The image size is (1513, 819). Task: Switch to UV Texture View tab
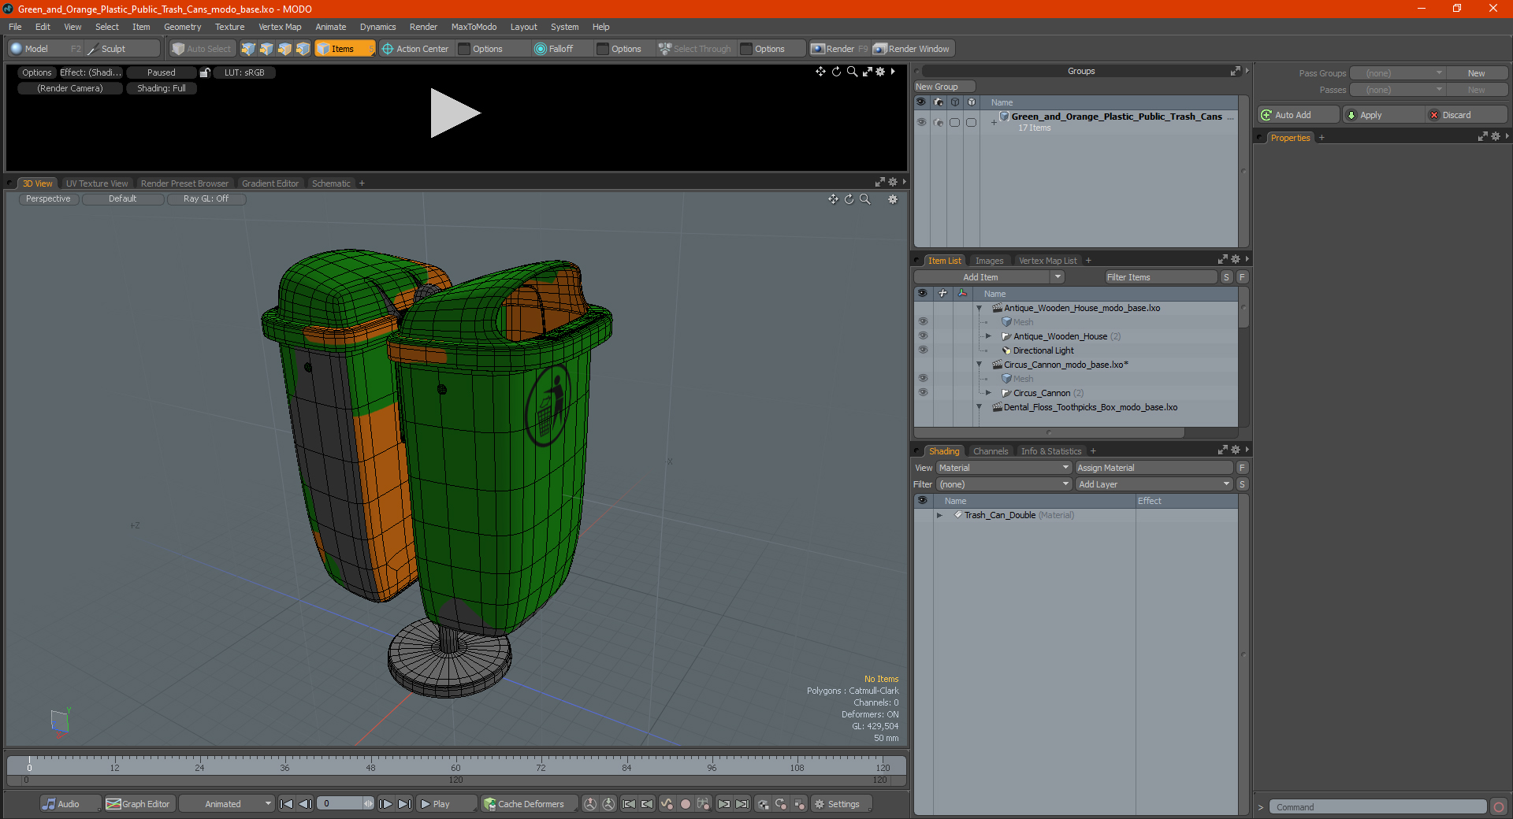(x=97, y=183)
